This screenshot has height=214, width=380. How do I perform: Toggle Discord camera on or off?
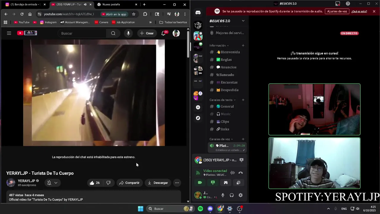click(x=200, y=182)
